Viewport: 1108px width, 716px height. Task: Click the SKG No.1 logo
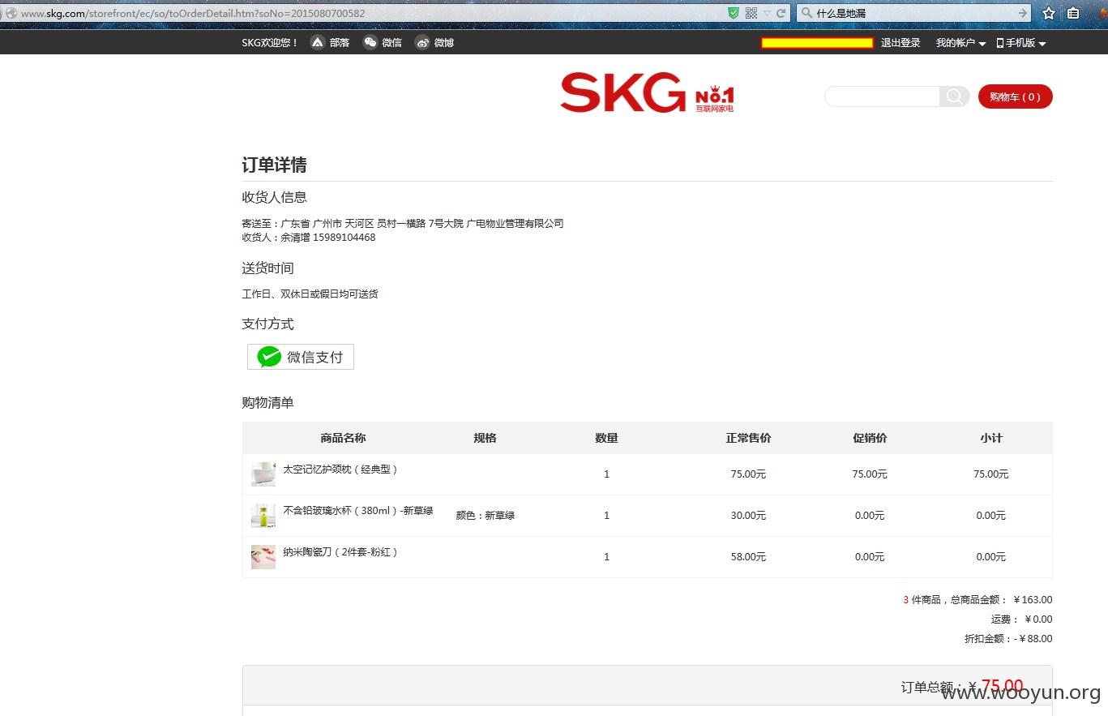(647, 92)
